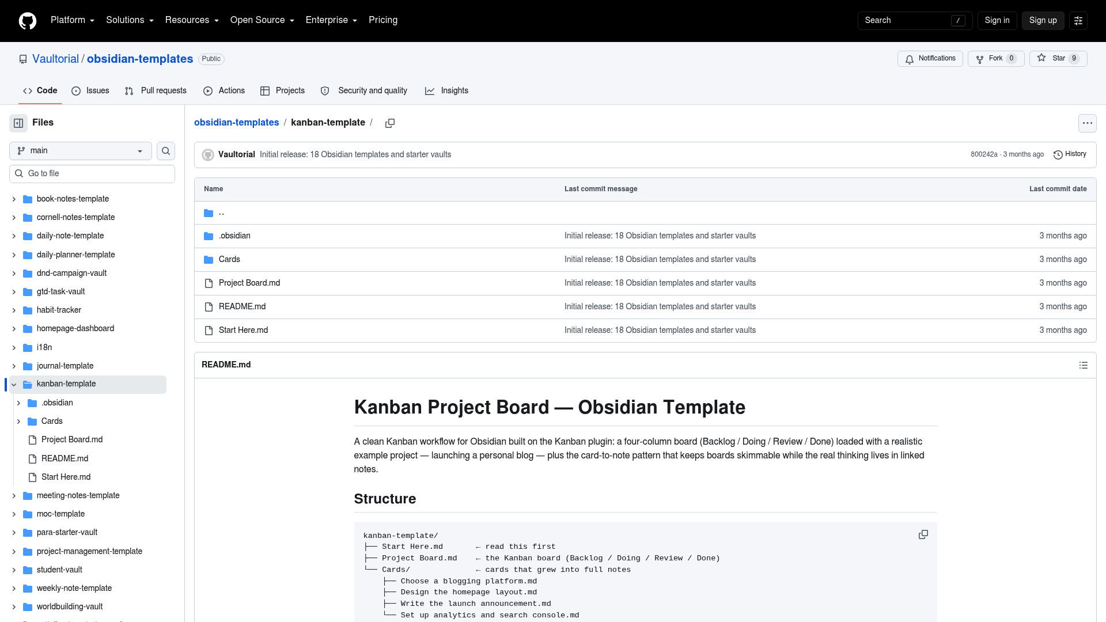Select Project Board.md in file tree

[x=72, y=440]
